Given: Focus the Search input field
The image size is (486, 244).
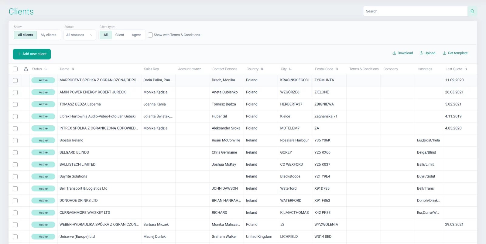Looking at the screenshot, I should point(415,11).
